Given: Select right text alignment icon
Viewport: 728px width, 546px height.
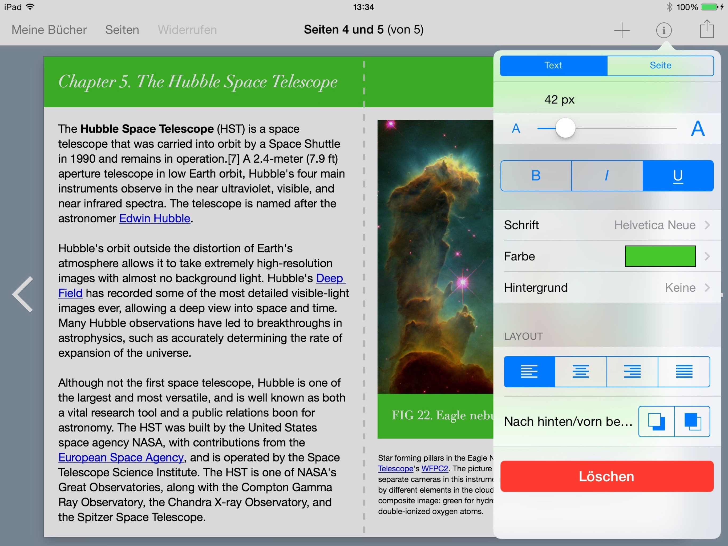Looking at the screenshot, I should (x=632, y=371).
